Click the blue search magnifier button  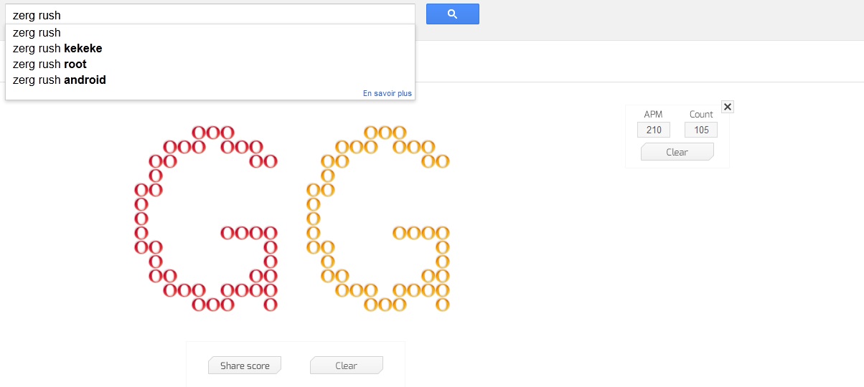pyautogui.click(x=452, y=14)
